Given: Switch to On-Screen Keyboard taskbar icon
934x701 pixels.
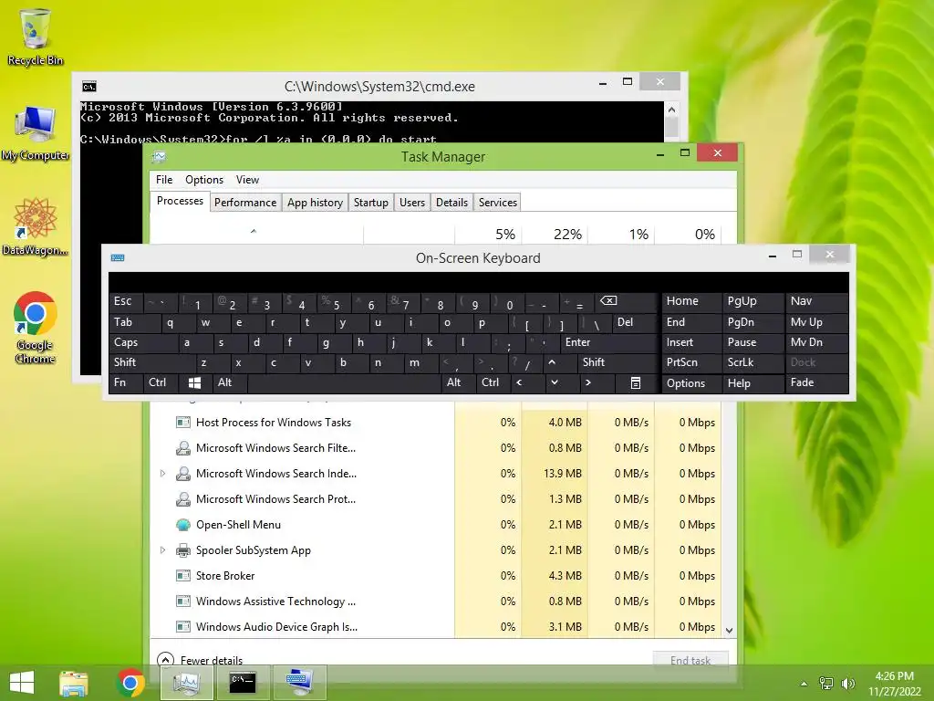Looking at the screenshot, I should click(299, 683).
